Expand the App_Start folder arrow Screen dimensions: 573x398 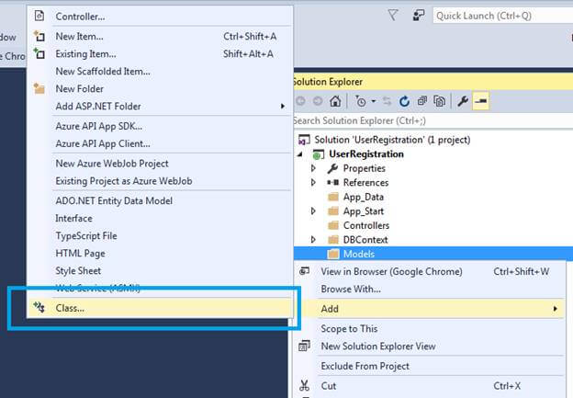point(313,211)
